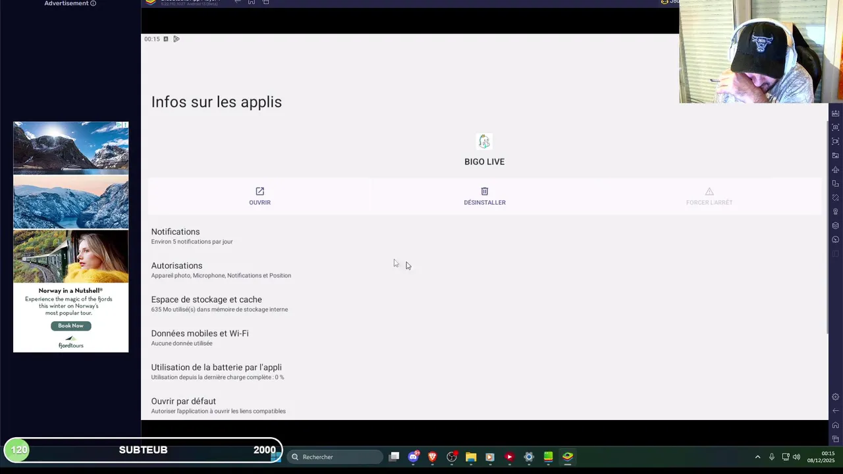Click the play-store icon in Android status bar
Viewport: 843px width, 474px height.
tap(176, 39)
